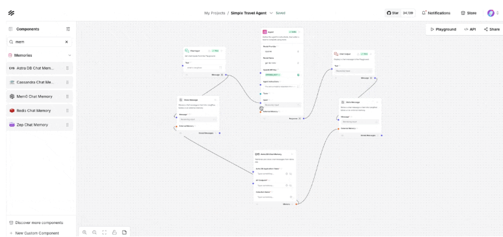Open the Store
The width and height of the screenshot is (503, 237).
pyautogui.click(x=468, y=13)
